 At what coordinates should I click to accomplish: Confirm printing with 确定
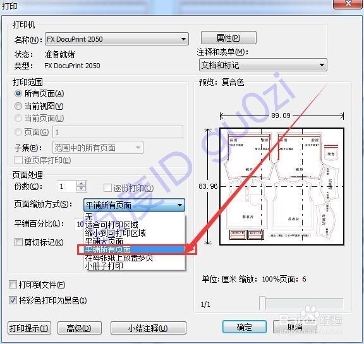[x=245, y=327]
